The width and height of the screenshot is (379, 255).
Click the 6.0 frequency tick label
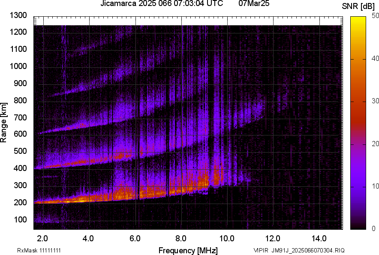click(135, 239)
